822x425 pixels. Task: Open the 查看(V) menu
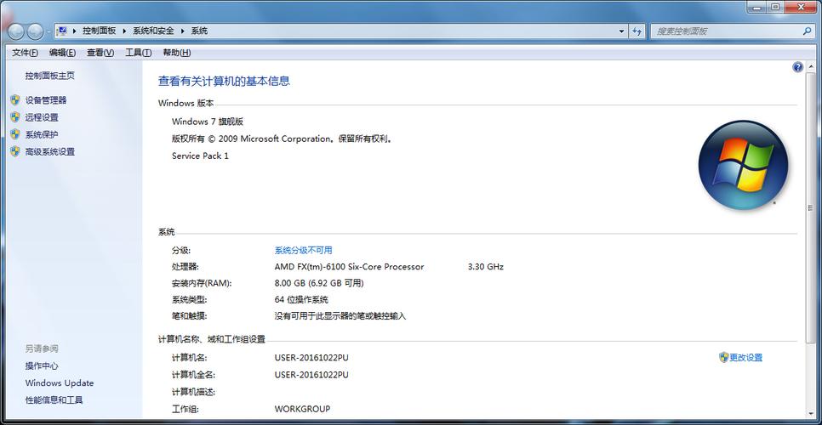coord(100,53)
